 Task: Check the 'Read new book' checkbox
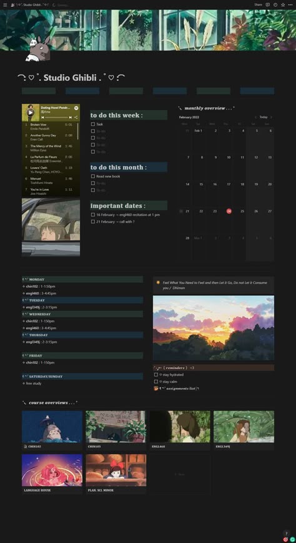click(x=92, y=176)
